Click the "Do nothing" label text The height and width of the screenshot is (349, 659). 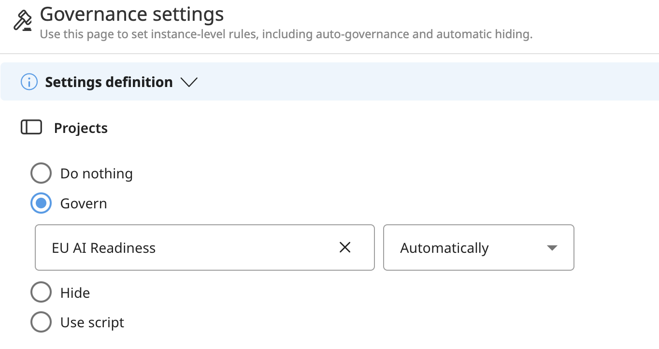[x=96, y=174]
